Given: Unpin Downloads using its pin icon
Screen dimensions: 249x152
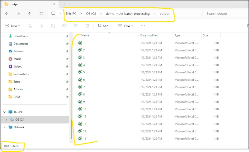Looking at the screenshot, I should click(67, 36).
